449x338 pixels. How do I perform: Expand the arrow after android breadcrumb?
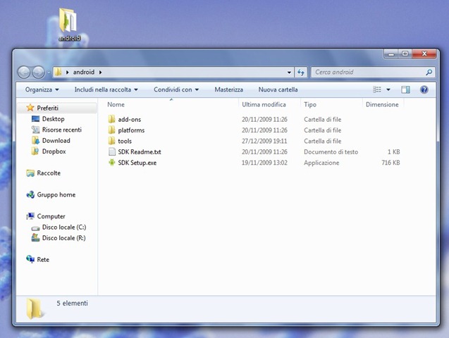pos(101,73)
